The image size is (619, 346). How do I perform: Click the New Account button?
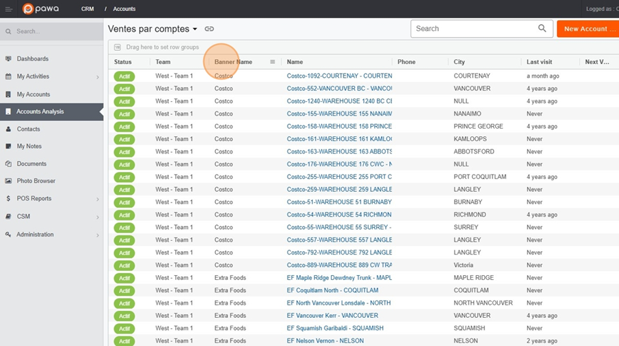click(588, 29)
